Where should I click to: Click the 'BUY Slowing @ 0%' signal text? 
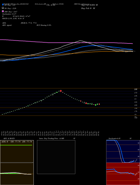(x=44, y=25)
